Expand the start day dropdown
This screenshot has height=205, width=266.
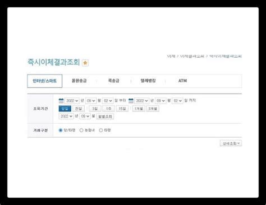(x=108, y=101)
